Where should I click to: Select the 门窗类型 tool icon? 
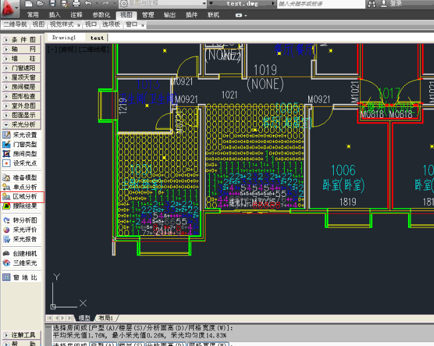point(6,144)
